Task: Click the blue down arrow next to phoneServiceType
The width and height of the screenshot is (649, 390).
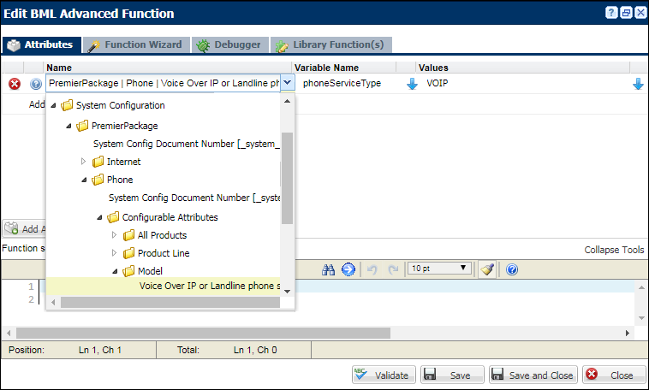Action: [412, 84]
